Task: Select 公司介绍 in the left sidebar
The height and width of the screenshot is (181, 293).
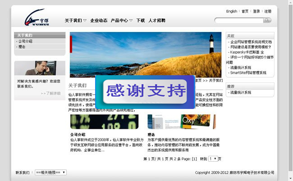Action: click(x=25, y=41)
